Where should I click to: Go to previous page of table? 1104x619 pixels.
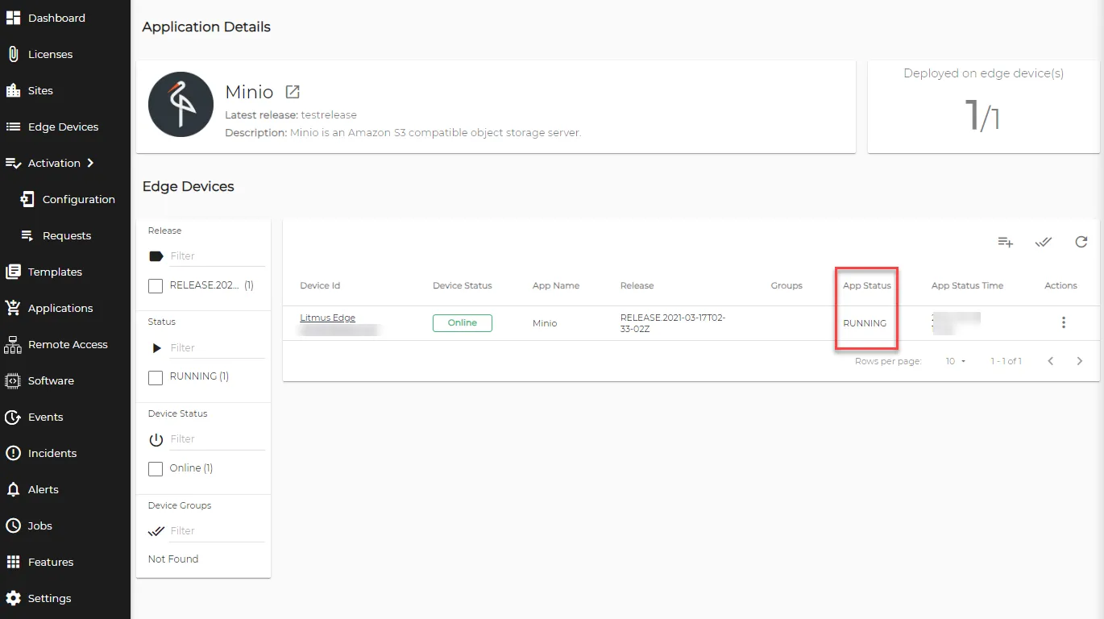[x=1051, y=361]
